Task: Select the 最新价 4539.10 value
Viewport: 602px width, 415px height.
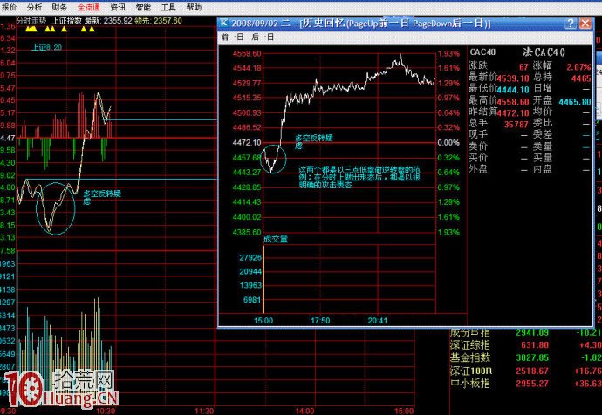Action: tap(513, 78)
